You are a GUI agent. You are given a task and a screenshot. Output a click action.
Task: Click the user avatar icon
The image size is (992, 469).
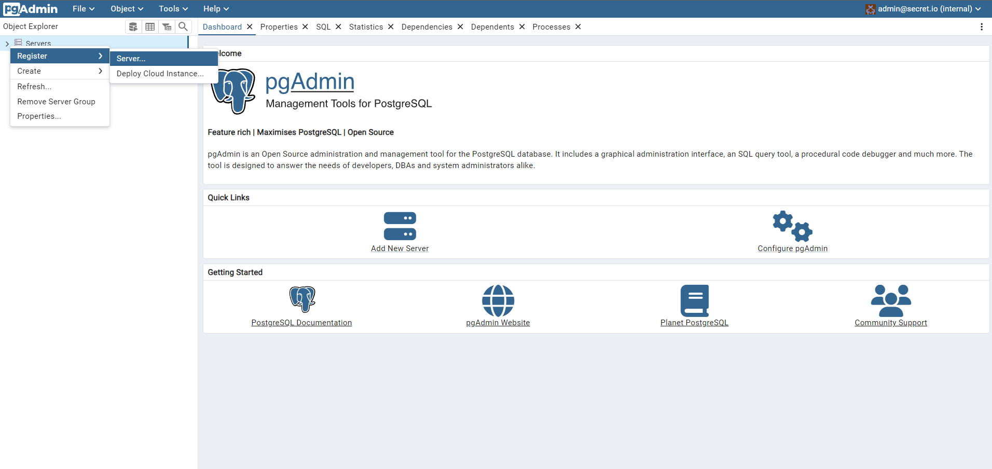[x=870, y=9]
